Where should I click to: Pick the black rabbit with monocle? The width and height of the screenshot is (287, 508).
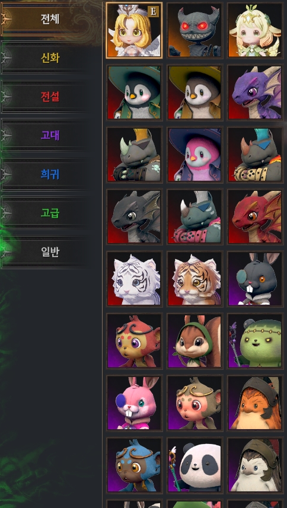tap(255, 279)
